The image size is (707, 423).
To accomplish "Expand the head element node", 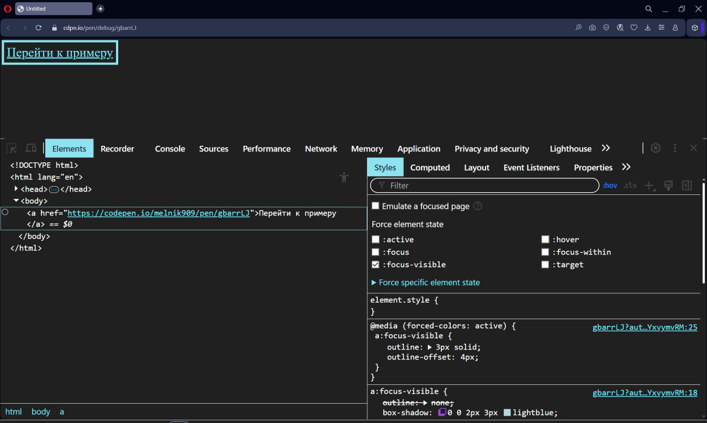I will coord(17,189).
